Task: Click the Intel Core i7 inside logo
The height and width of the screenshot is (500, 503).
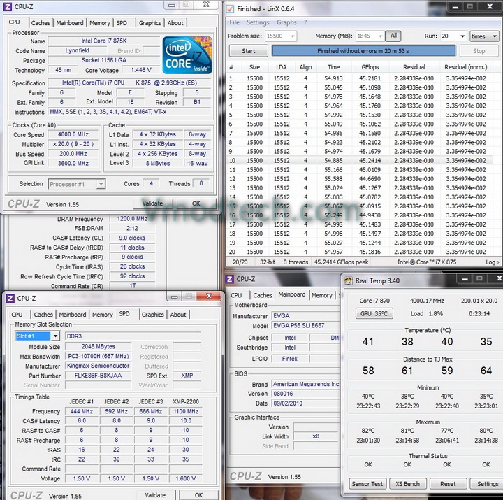Action: pos(187,55)
